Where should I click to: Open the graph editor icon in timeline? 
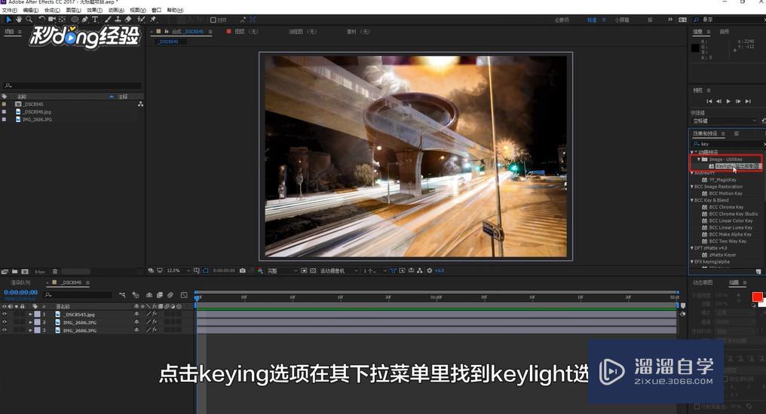coord(184,295)
